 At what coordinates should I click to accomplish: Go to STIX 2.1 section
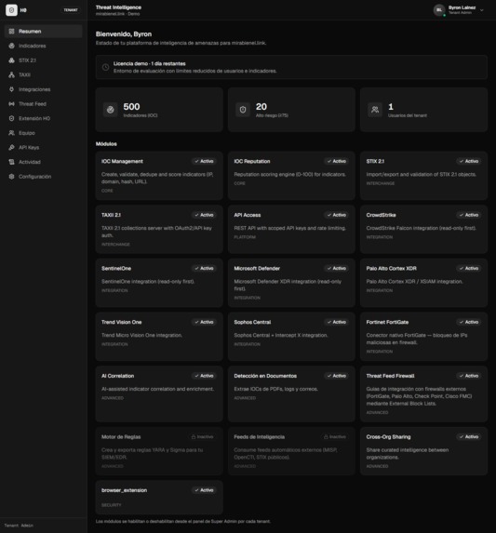(44, 60)
